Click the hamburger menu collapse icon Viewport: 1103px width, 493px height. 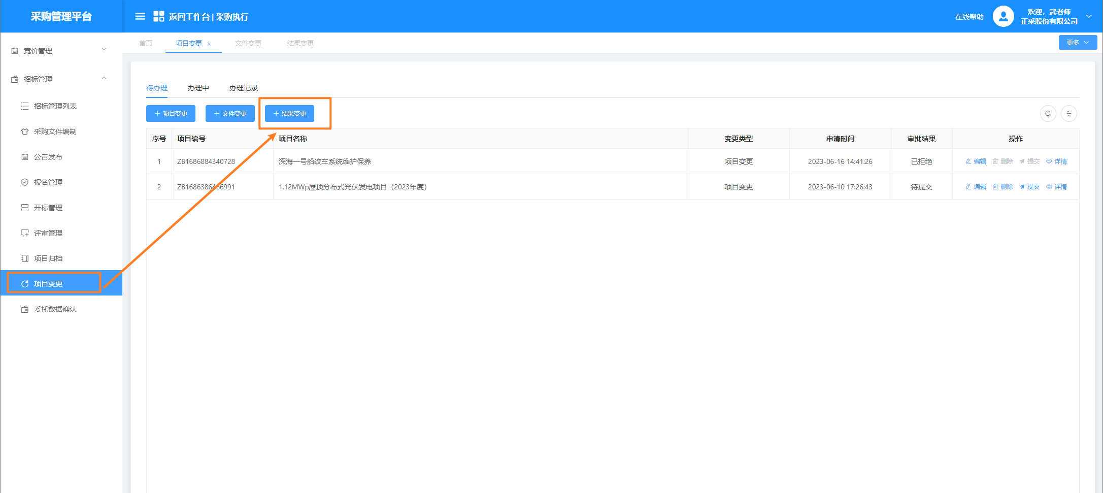pyautogui.click(x=140, y=17)
